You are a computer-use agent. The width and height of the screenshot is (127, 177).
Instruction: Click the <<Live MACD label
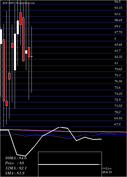pyautogui.click(x=107, y=170)
